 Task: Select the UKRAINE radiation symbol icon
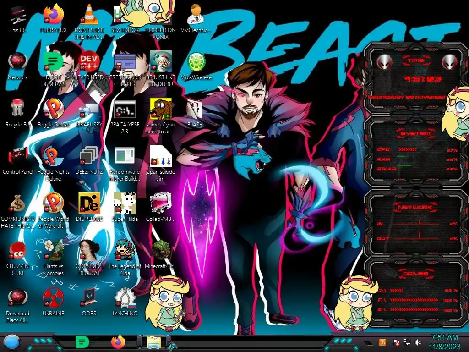tap(53, 297)
